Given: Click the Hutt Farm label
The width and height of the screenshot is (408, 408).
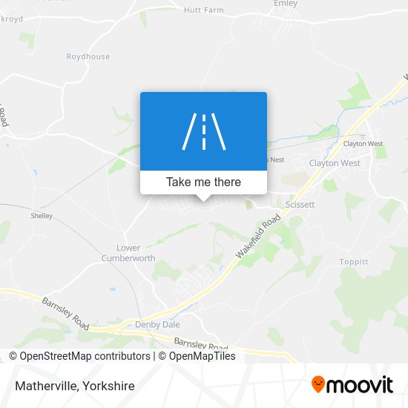Looking at the screenshot, I should [x=204, y=10].
